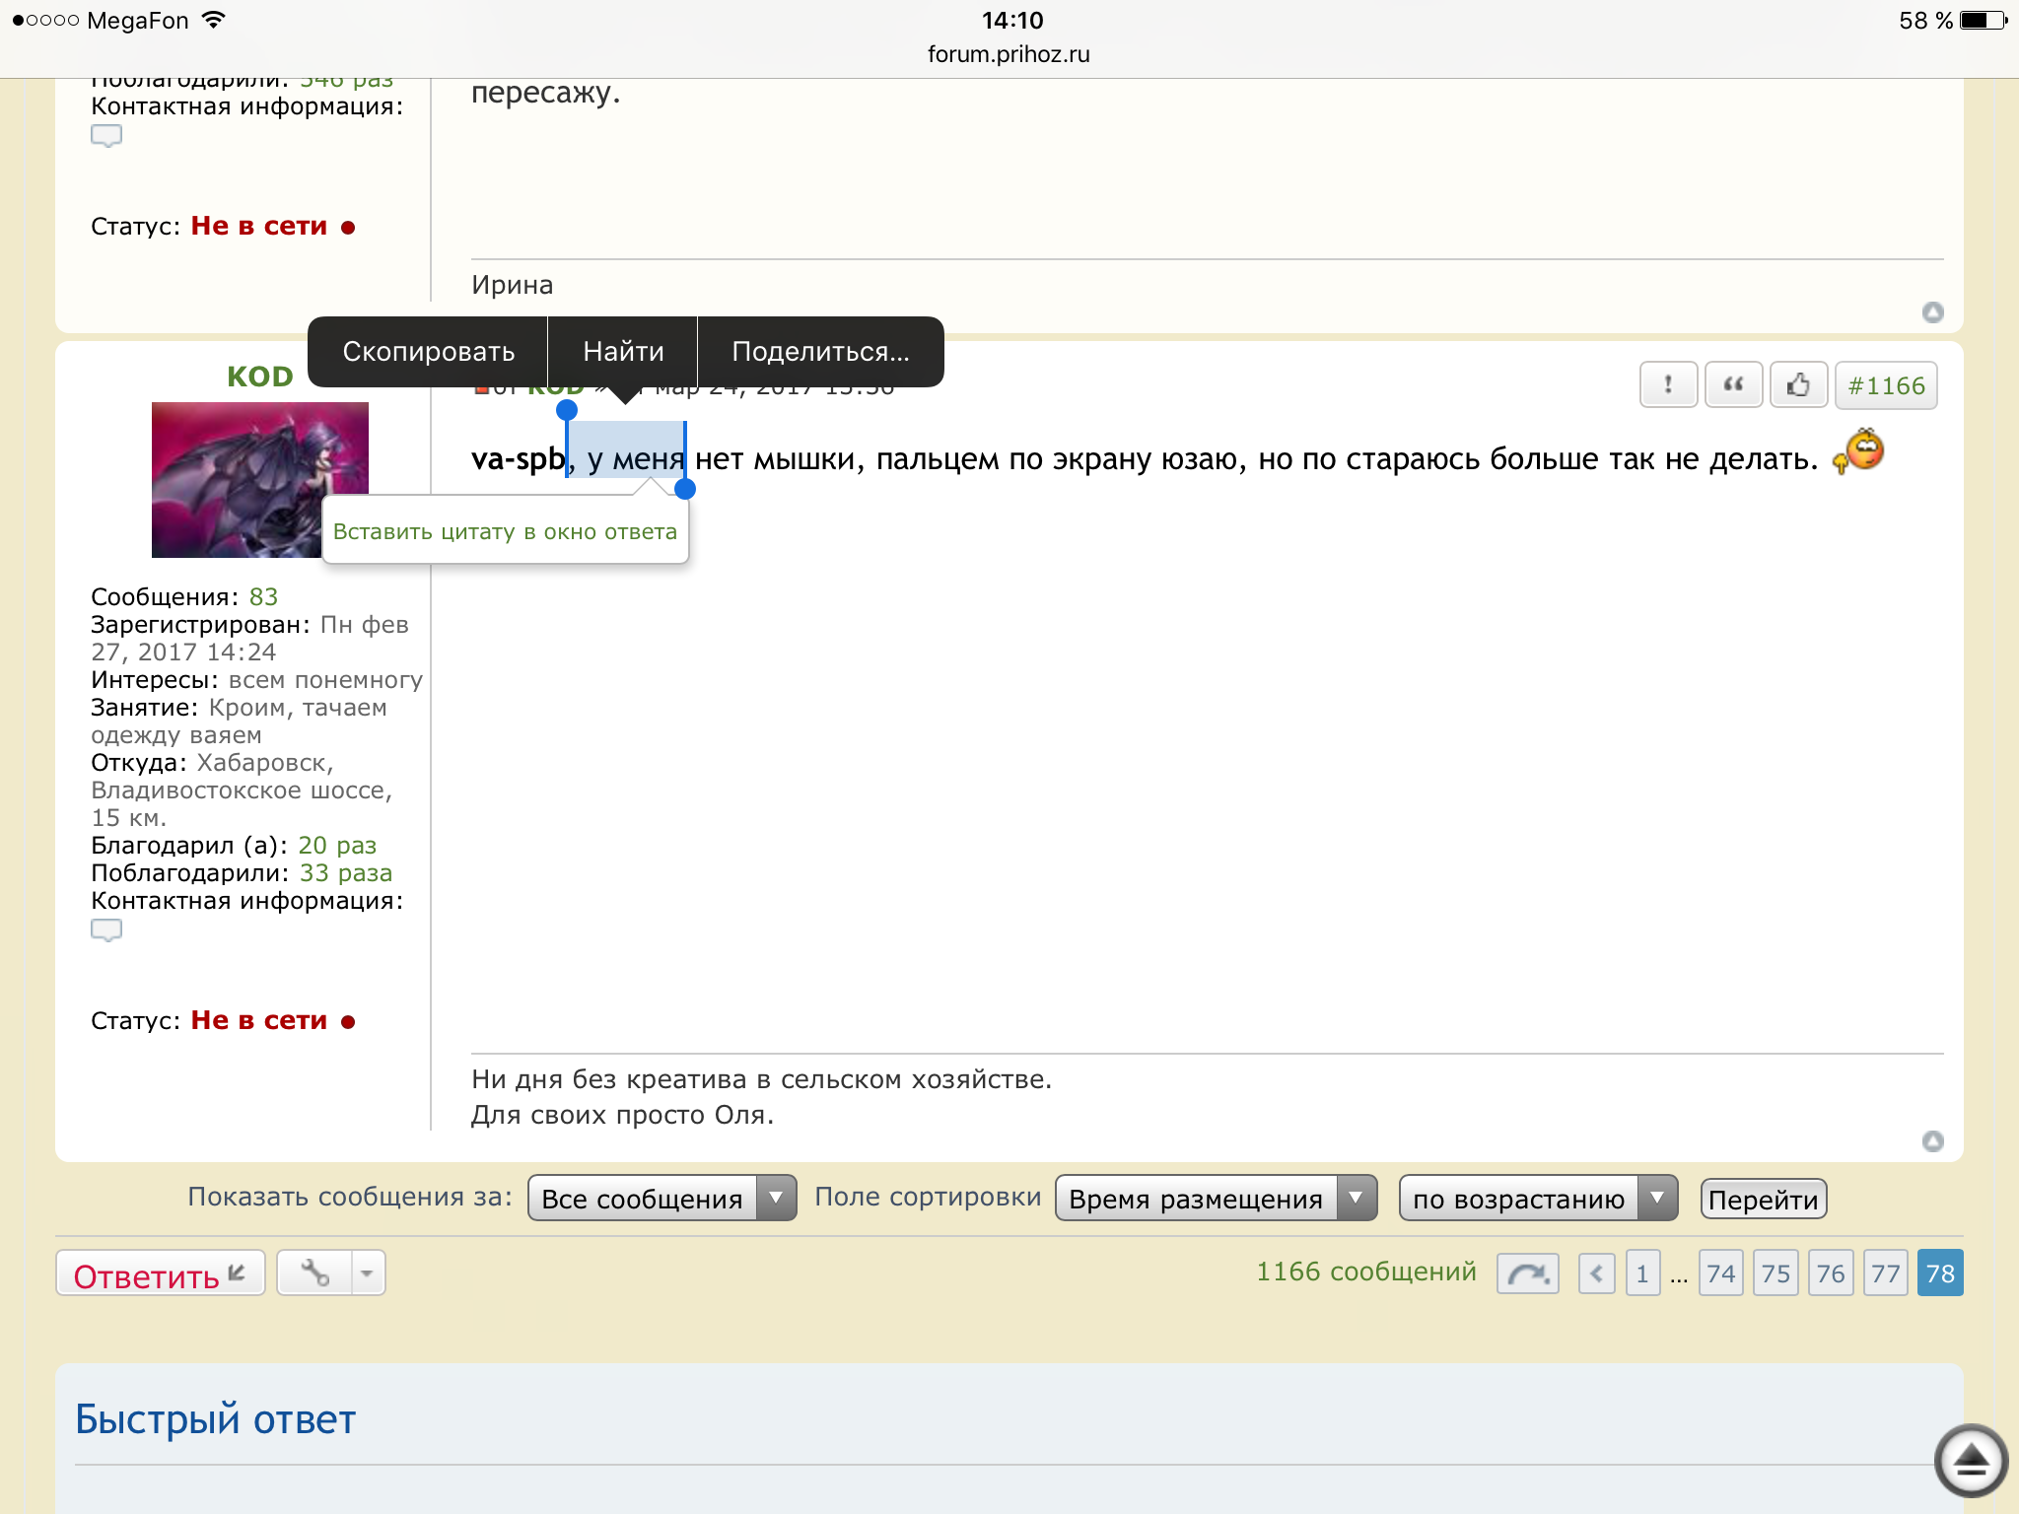The height and width of the screenshot is (1514, 2019).
Task: Click the report post exclamation icon
Action: pos(1667,385)
